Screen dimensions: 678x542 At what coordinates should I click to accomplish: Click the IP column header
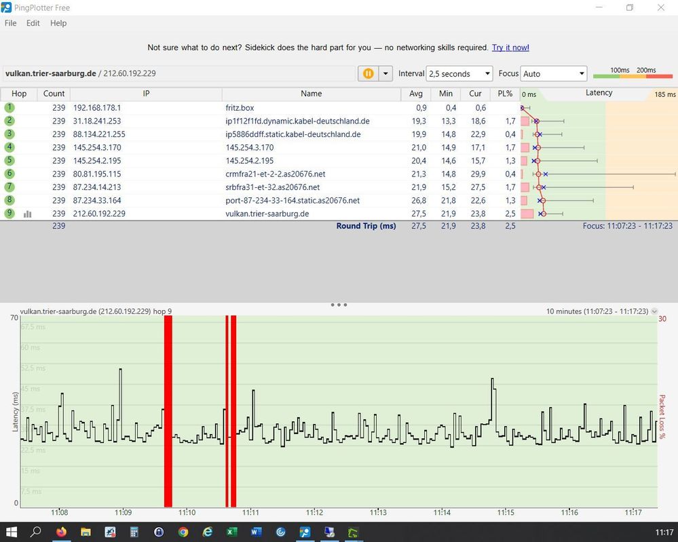[146, 94]
